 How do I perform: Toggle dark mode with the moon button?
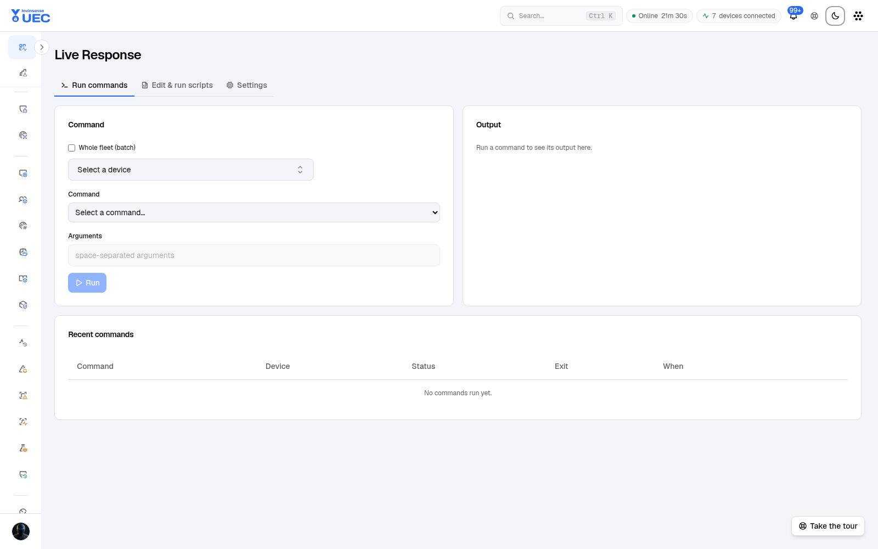click(x=835, y=16)
